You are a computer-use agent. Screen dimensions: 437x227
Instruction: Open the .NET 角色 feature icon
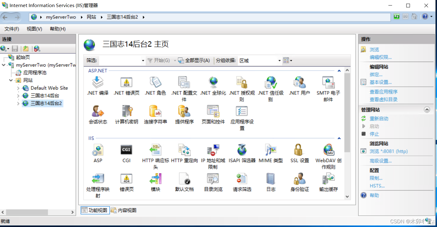tap(155, 83)
